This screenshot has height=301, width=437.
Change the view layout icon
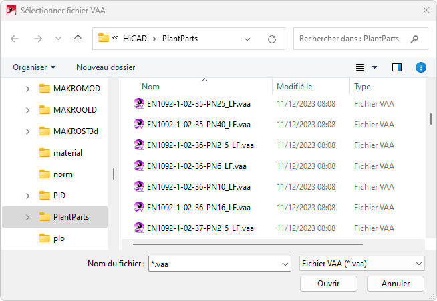(360, 67)
